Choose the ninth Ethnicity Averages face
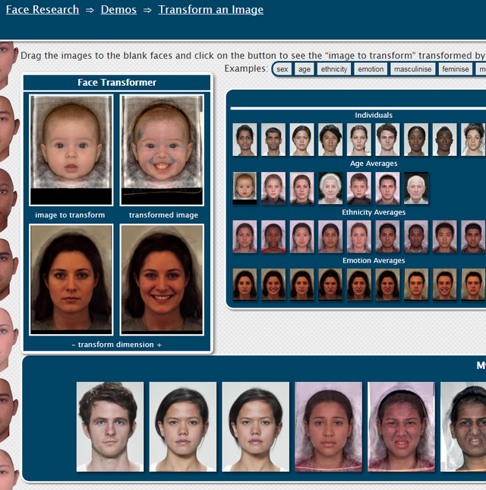The height and width of the screenshot is (490, 486). pyautogui.click(x=473, y=237)
